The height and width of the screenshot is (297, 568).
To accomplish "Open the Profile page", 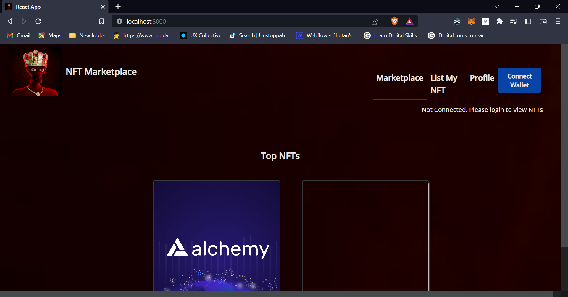I will tap(482, 78).
